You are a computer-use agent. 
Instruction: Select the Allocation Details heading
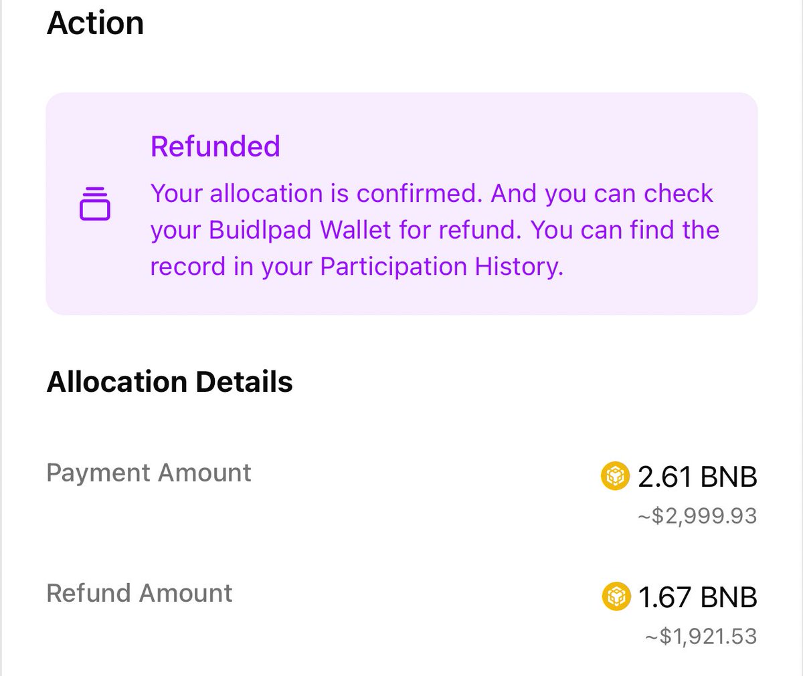tap(169, 382)
